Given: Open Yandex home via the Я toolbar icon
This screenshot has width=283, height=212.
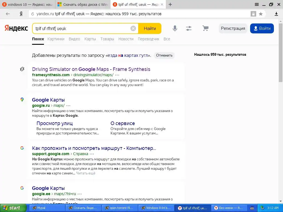Looking at the screenshot, I should coord(21,14).
